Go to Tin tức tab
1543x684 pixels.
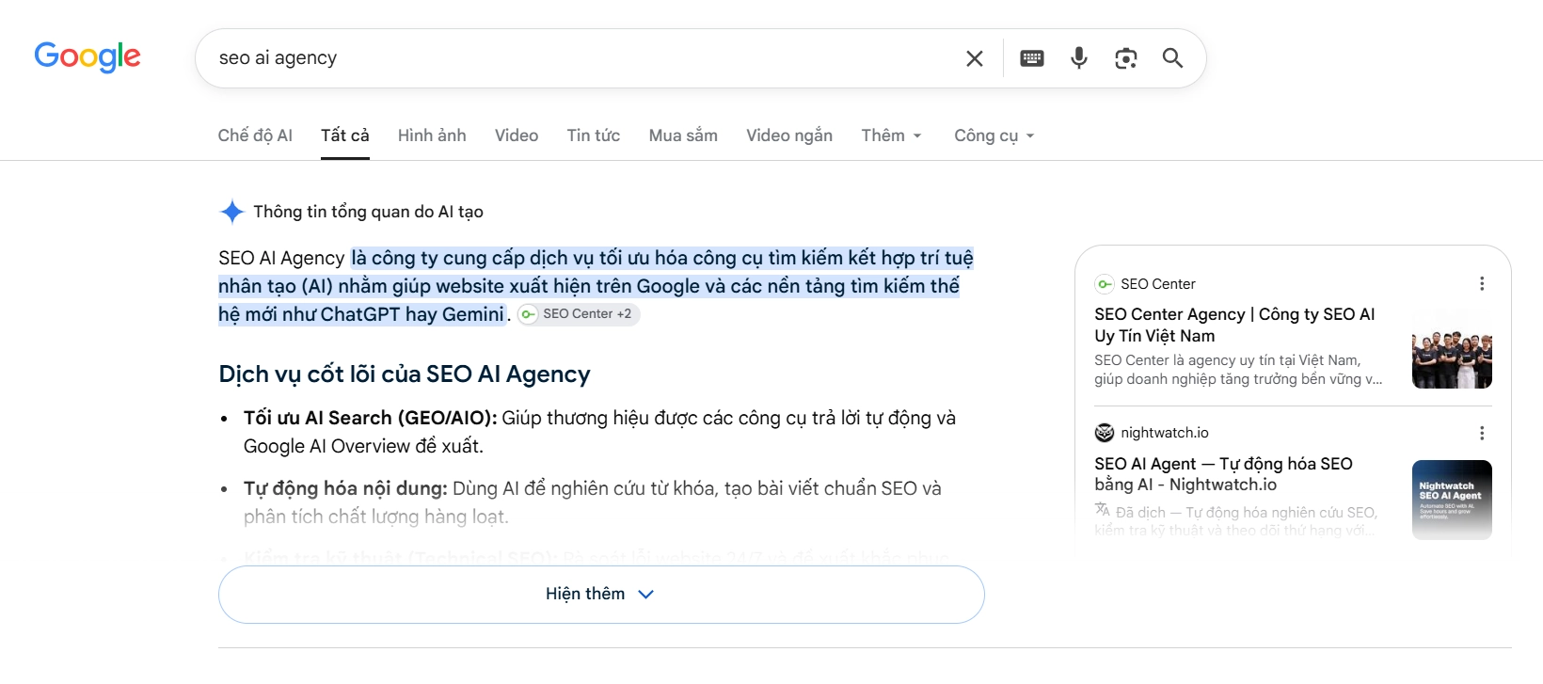pos(594,135)
